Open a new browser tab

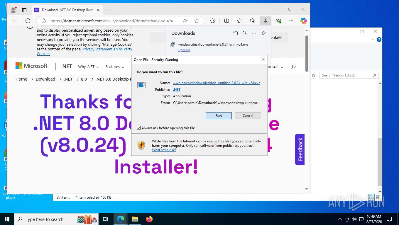click(109, 10)
